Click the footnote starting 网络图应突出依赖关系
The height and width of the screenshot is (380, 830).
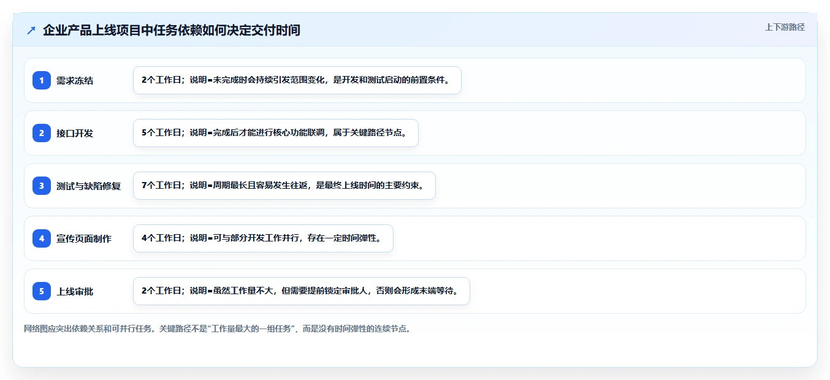click(217, 329)
